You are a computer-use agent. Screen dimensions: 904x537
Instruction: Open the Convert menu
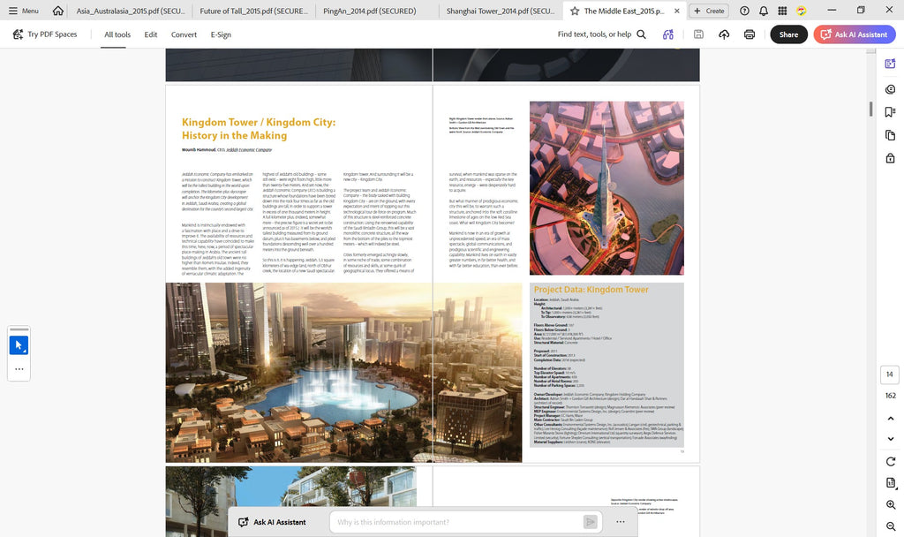click(x=184, y=34)
